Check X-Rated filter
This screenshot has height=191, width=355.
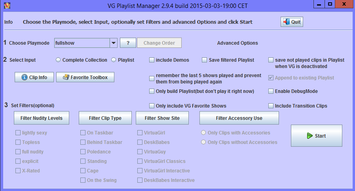tap(18, 170)
